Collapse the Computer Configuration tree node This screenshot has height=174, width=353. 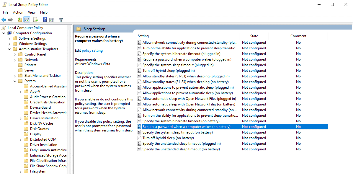point(4,33)
